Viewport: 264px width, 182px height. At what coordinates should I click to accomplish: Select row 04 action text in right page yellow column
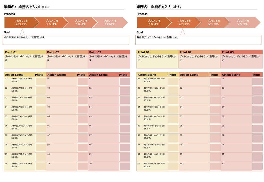pyautogui.click(x=154, y=108)
